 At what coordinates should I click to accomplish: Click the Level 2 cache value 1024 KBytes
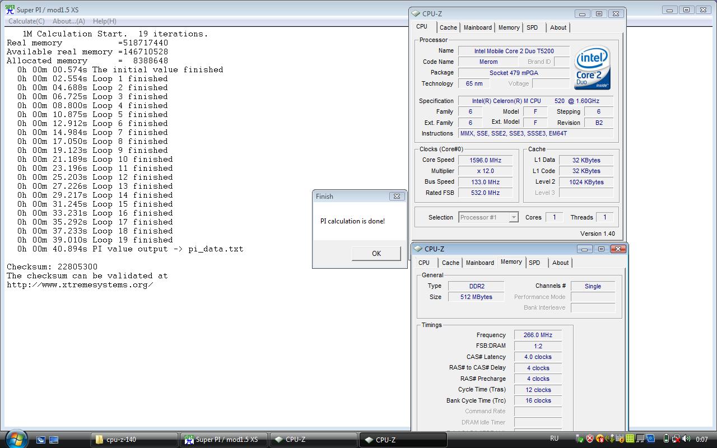(586, 182)
